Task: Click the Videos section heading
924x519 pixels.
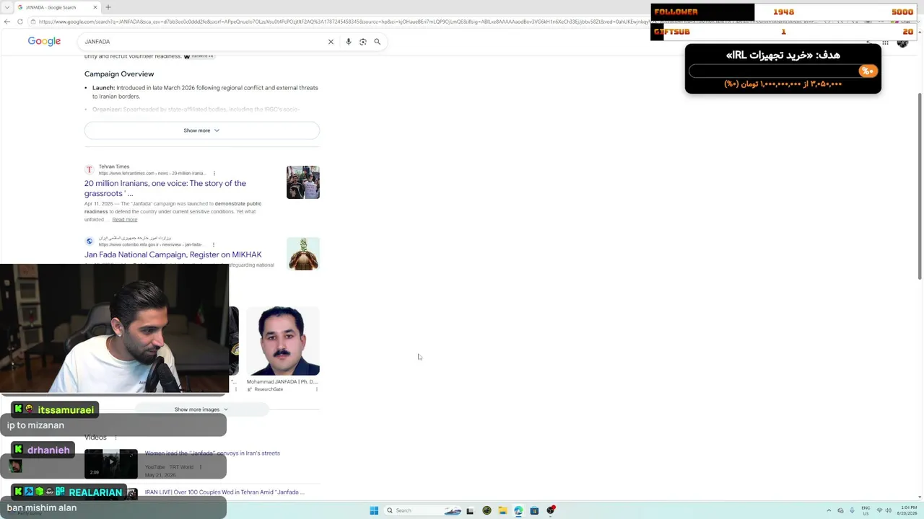Action: coord(95,438)
